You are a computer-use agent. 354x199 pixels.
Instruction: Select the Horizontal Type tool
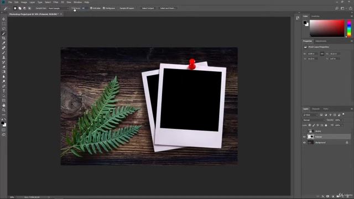(x=4, y=91)
